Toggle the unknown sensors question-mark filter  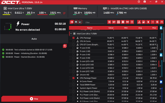point(132,22)
